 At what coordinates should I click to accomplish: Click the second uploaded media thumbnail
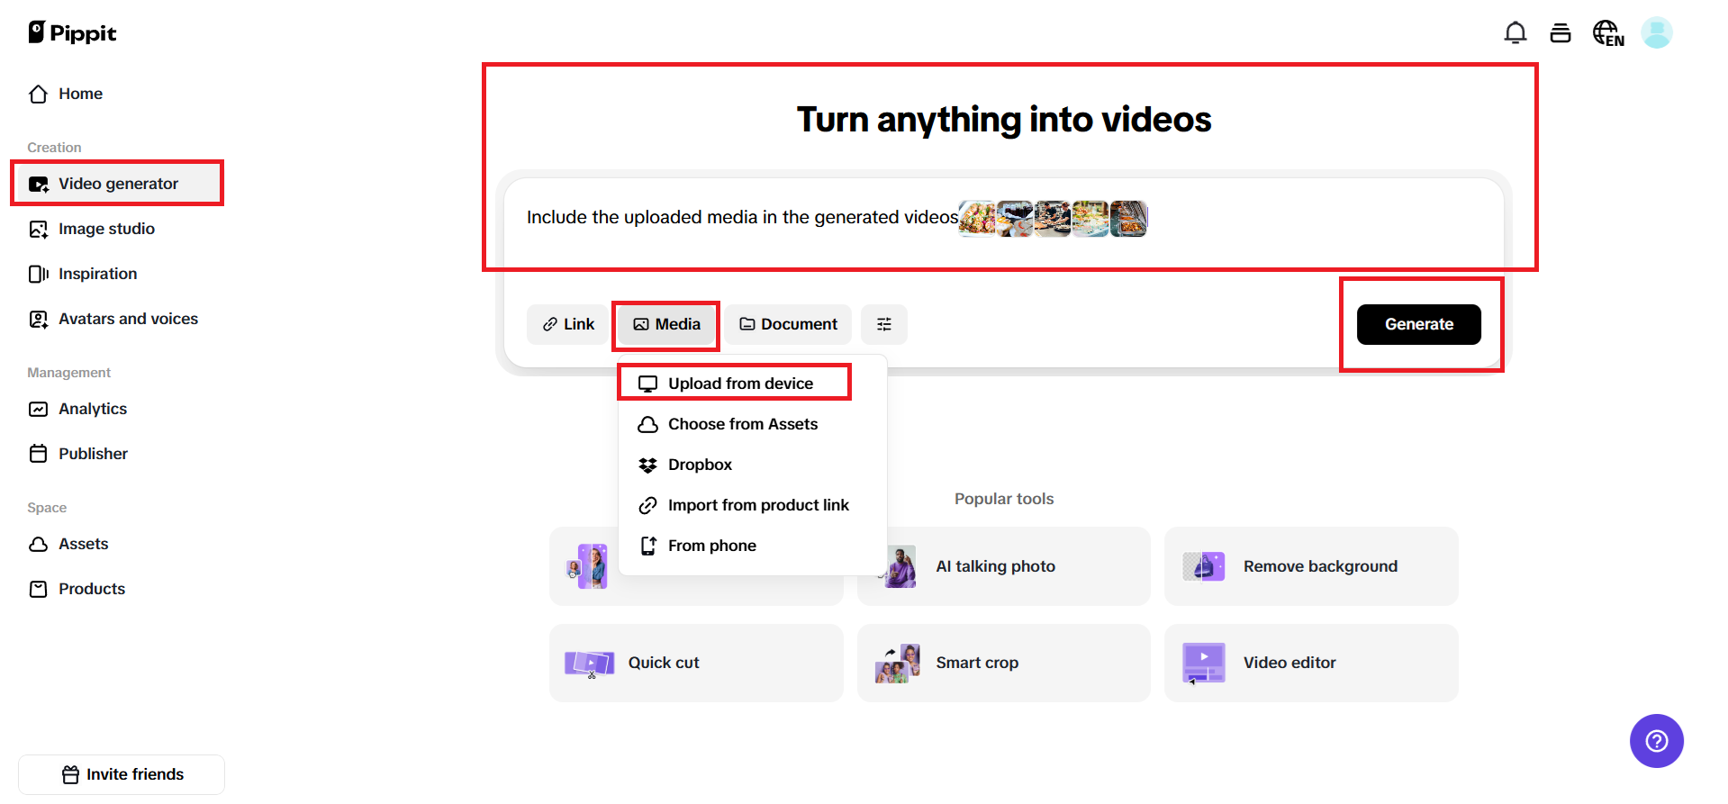(1016, 219)
